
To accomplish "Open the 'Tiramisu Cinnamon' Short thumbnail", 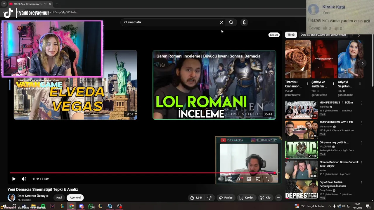I will tap(298, 59).
